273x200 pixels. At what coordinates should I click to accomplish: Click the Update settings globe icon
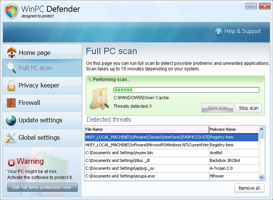pyautogui.click(x=11, y=120)
